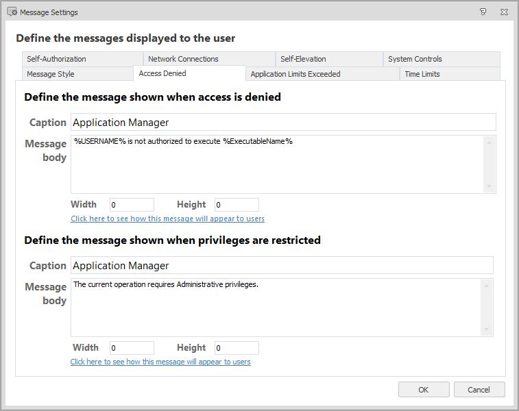Click the privileges restricted message preview link

[x=160, y=362]
